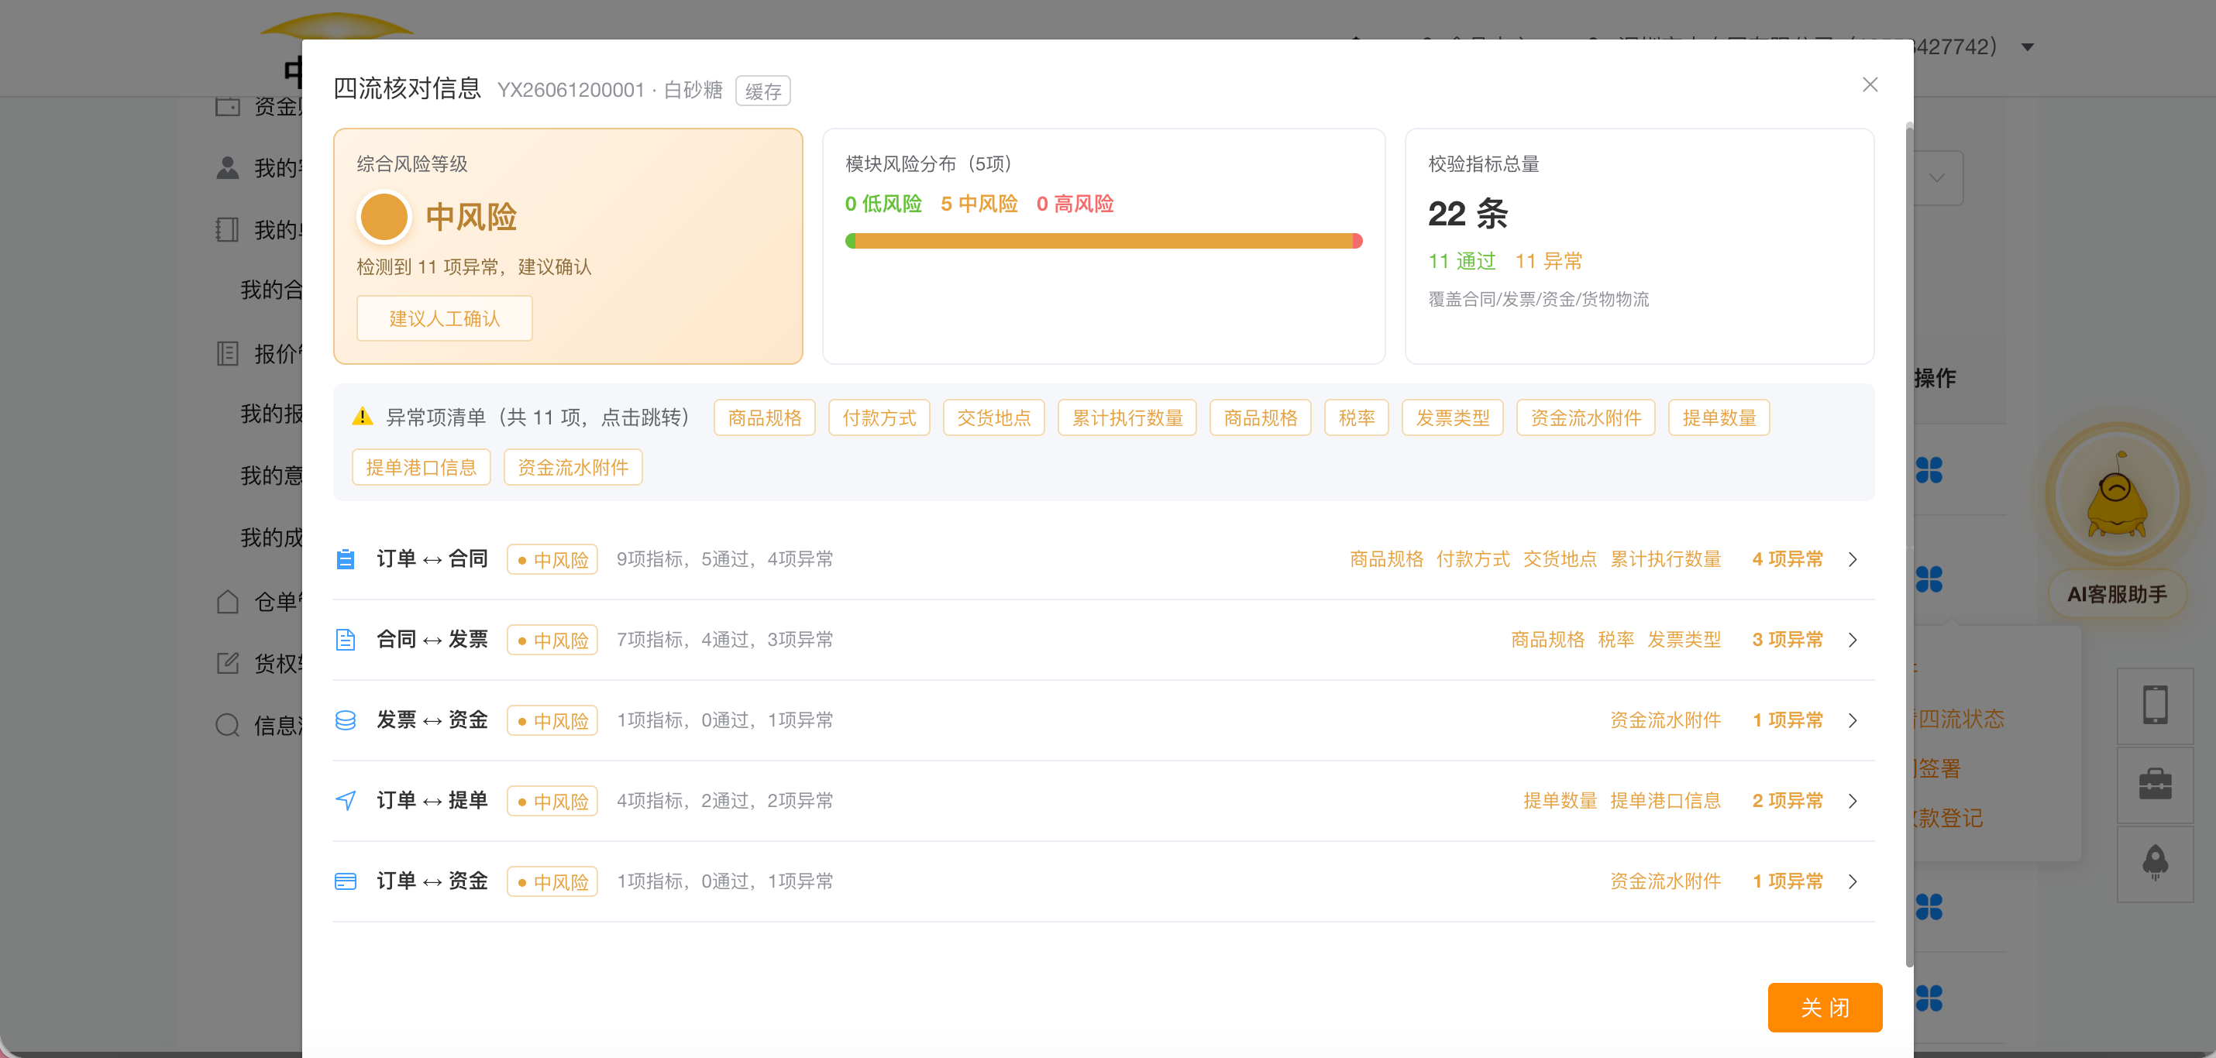Jump to first 商品规格 anomaly tag
Screen dimensions: 2216x1058
click(x=764, y=418)
